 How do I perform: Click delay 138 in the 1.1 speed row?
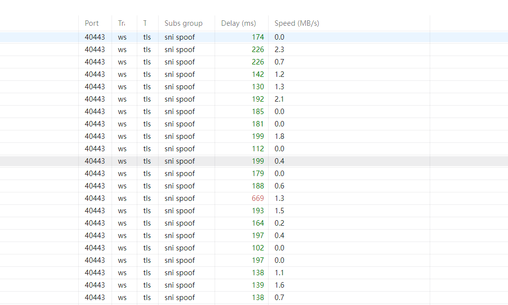[x=258, y=273]
